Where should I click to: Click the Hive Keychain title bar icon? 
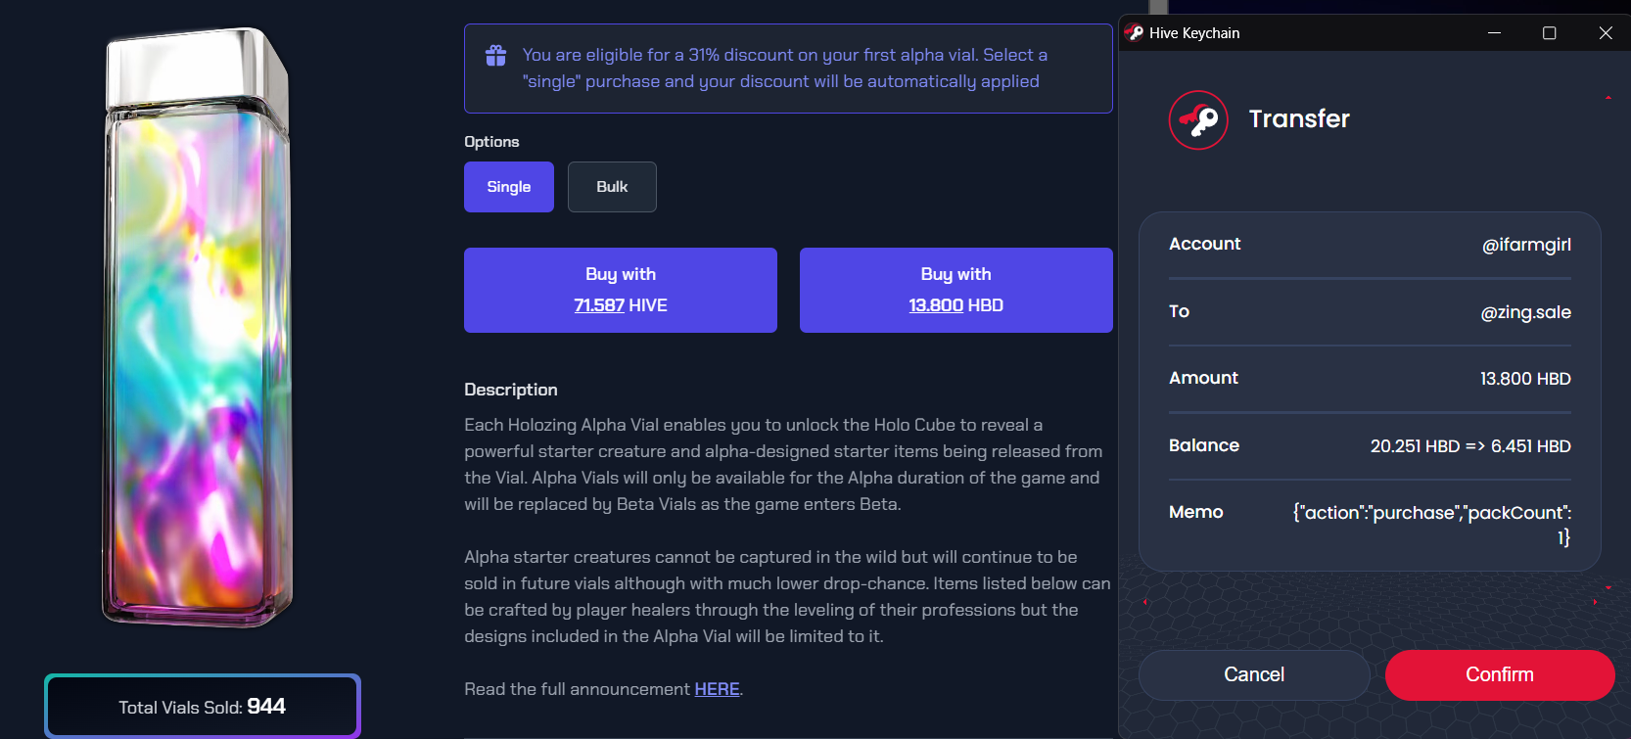tap(1135, 32)
